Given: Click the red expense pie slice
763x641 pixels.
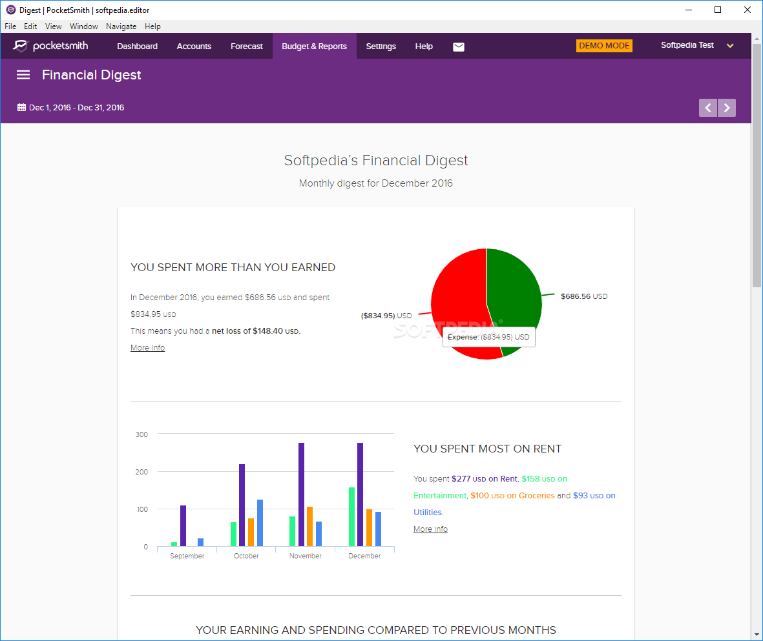Looking at the screenshot, I should (460, 297).
